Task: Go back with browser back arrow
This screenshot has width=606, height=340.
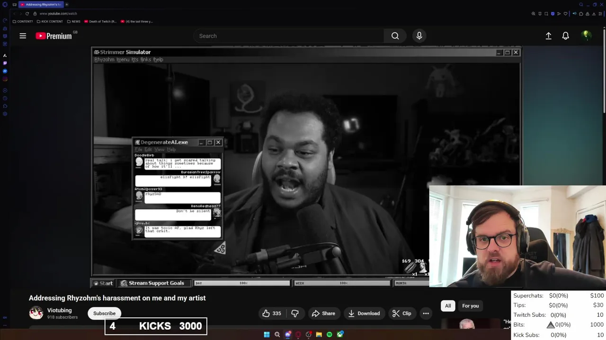Action: point(14,13)
